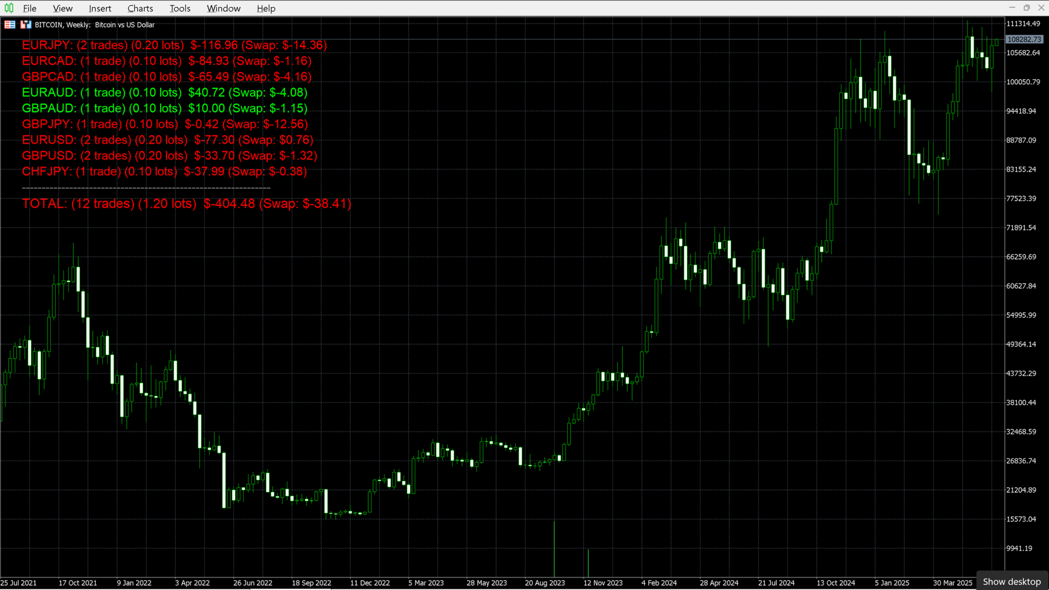Open the Window menu

click(223, 8)
